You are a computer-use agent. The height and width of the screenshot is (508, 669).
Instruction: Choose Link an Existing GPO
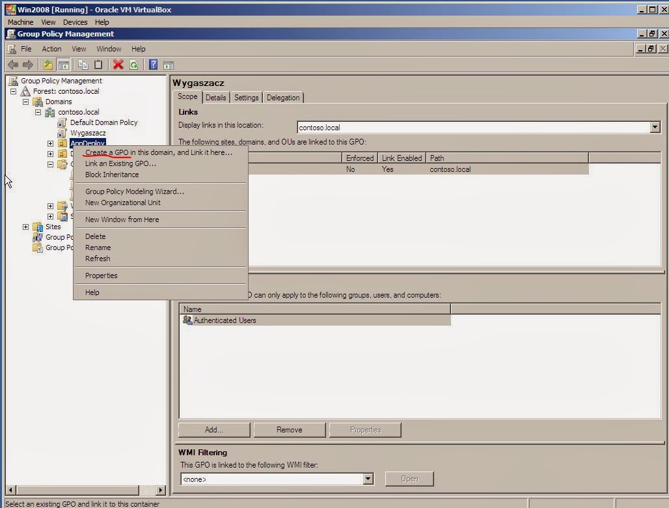click(120, 163)
